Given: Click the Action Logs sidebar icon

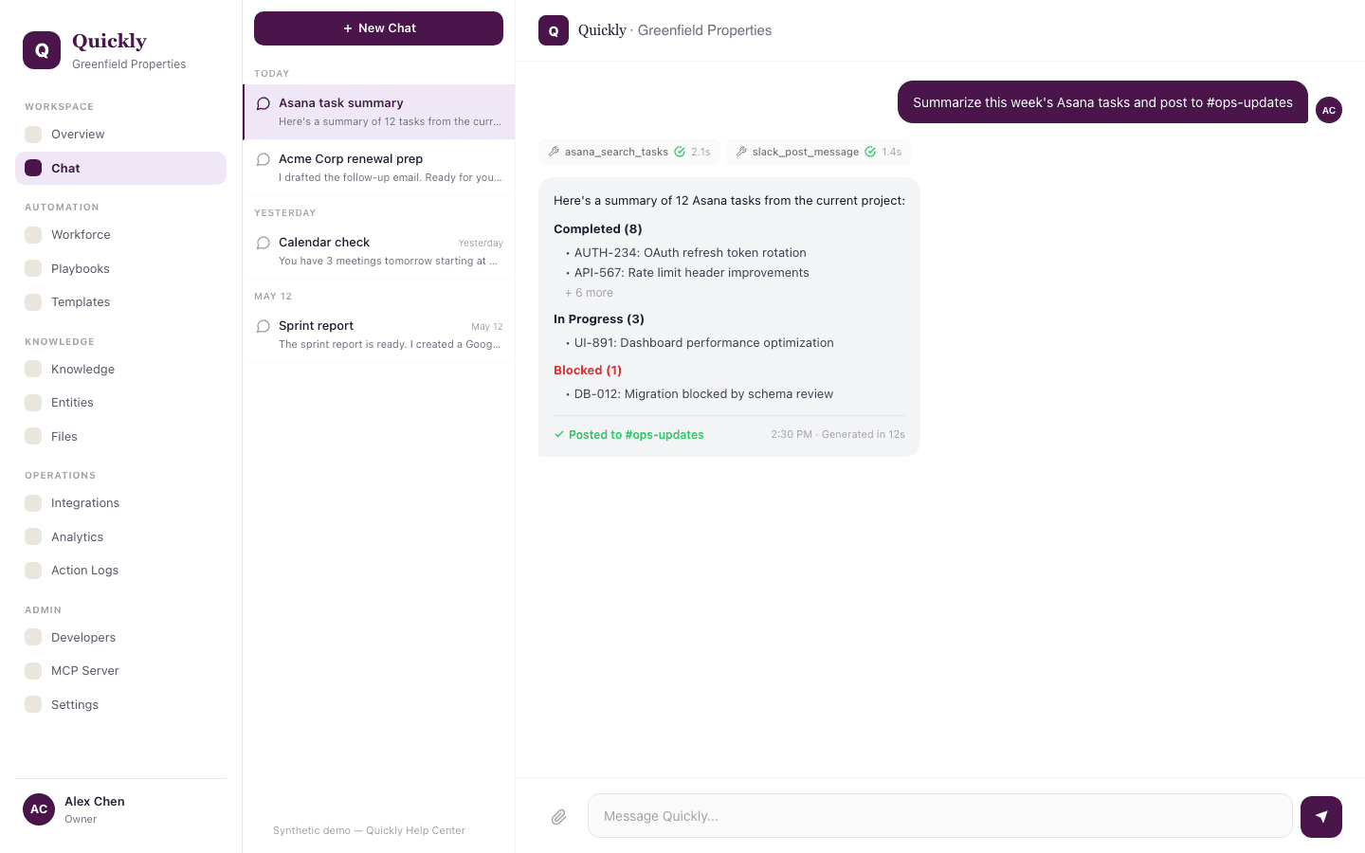Looking at the screenshot, I should point(33,571).
